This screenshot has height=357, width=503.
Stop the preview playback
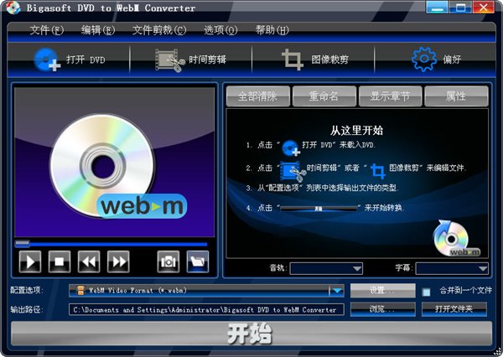60,261
